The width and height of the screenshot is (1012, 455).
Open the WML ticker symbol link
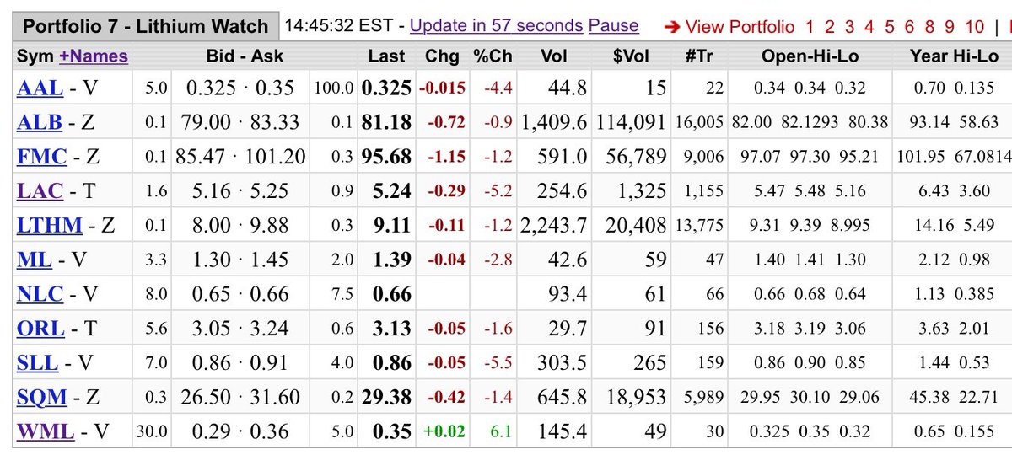46,431
